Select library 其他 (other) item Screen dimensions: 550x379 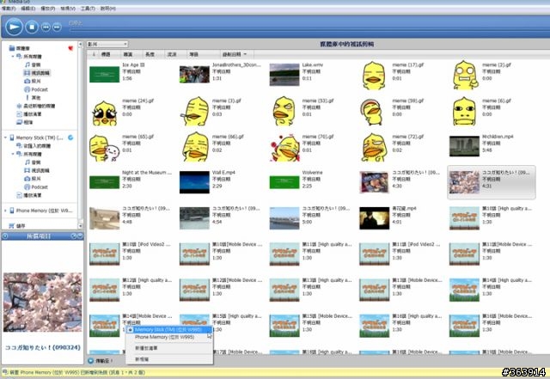33,98
